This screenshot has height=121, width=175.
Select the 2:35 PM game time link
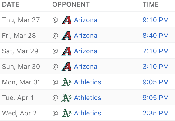coord(156,113)
